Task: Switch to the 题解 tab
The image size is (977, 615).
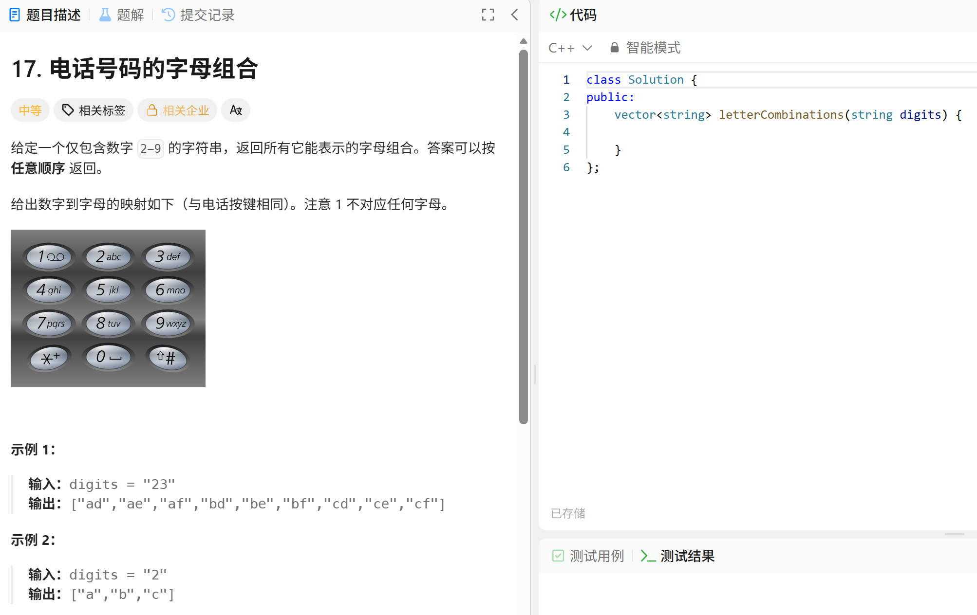Action: (130, 15)
